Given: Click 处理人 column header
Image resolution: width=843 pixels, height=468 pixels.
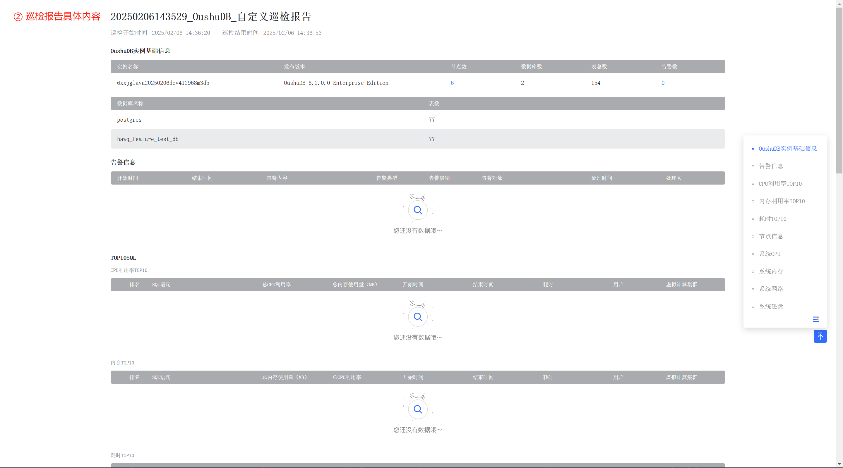Looking at the screenshot, I should point(674,178).
